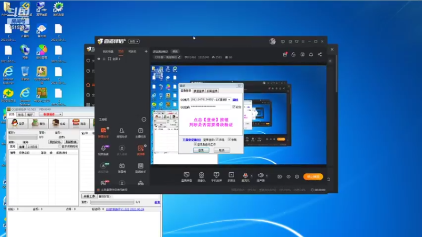This screenshot has width=422, height=237.
Task: Switch to the first scene tab in streaming app
Action: [x=108, y=51]
